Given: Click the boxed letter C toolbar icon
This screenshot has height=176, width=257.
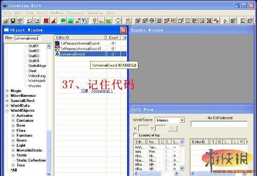Looking at the screenshot, I should [243, 21].
